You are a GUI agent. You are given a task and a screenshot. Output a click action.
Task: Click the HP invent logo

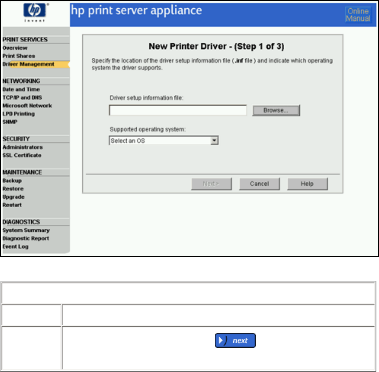click(x=35, y=12)
